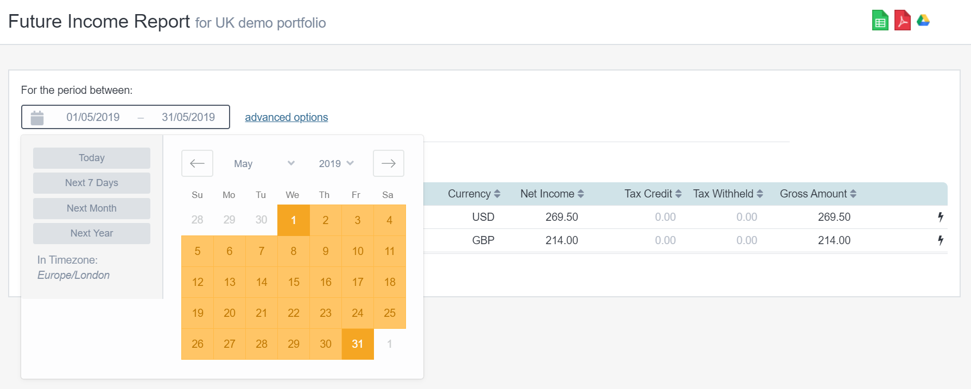Pick May 18 in the calendar
This screenshot has height=389, width=971.
point(390,282)
